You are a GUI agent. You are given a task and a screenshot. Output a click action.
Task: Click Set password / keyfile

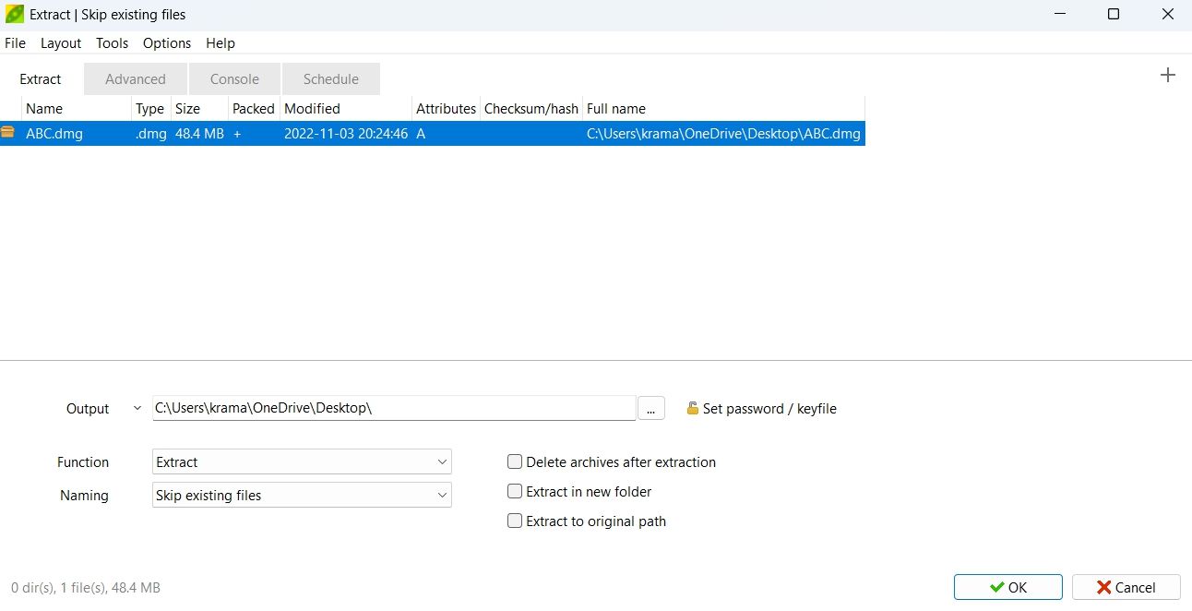click(x=770, y=408)
